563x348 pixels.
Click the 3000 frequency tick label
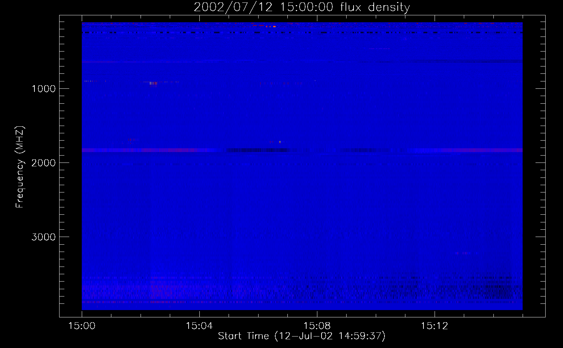tap(43, 237)
